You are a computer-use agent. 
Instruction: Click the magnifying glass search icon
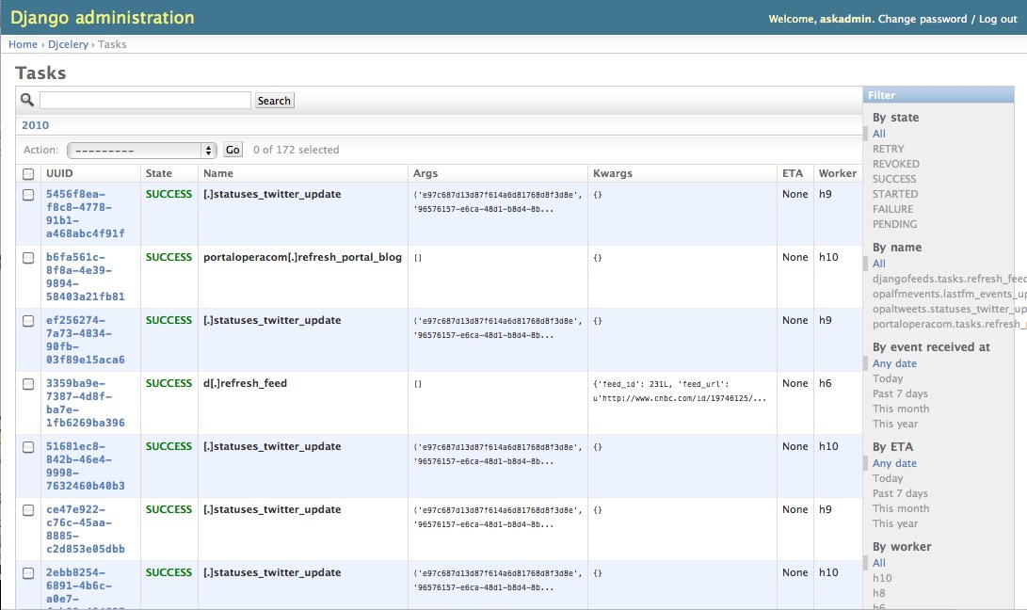(26, 100)
